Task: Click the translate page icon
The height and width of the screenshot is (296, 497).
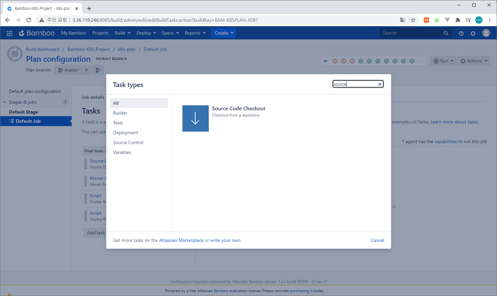Action: pos(403,20)
